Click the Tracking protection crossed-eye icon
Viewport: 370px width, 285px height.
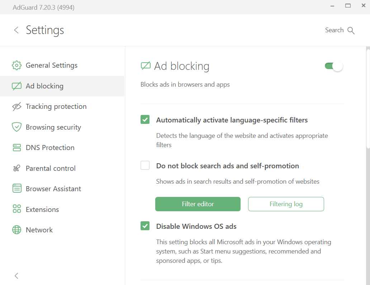click(x=16, y=107)
